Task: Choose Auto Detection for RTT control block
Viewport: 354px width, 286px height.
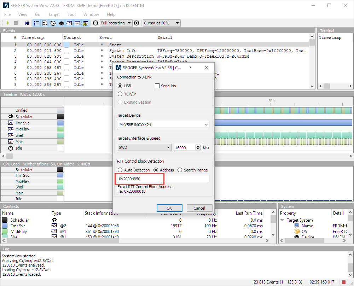Action: tap(120, 170)
